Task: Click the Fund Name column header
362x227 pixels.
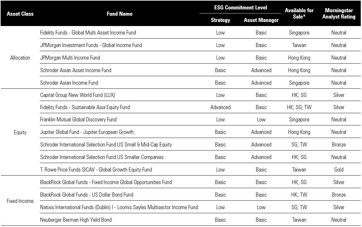Action: (x=119, y=14)
